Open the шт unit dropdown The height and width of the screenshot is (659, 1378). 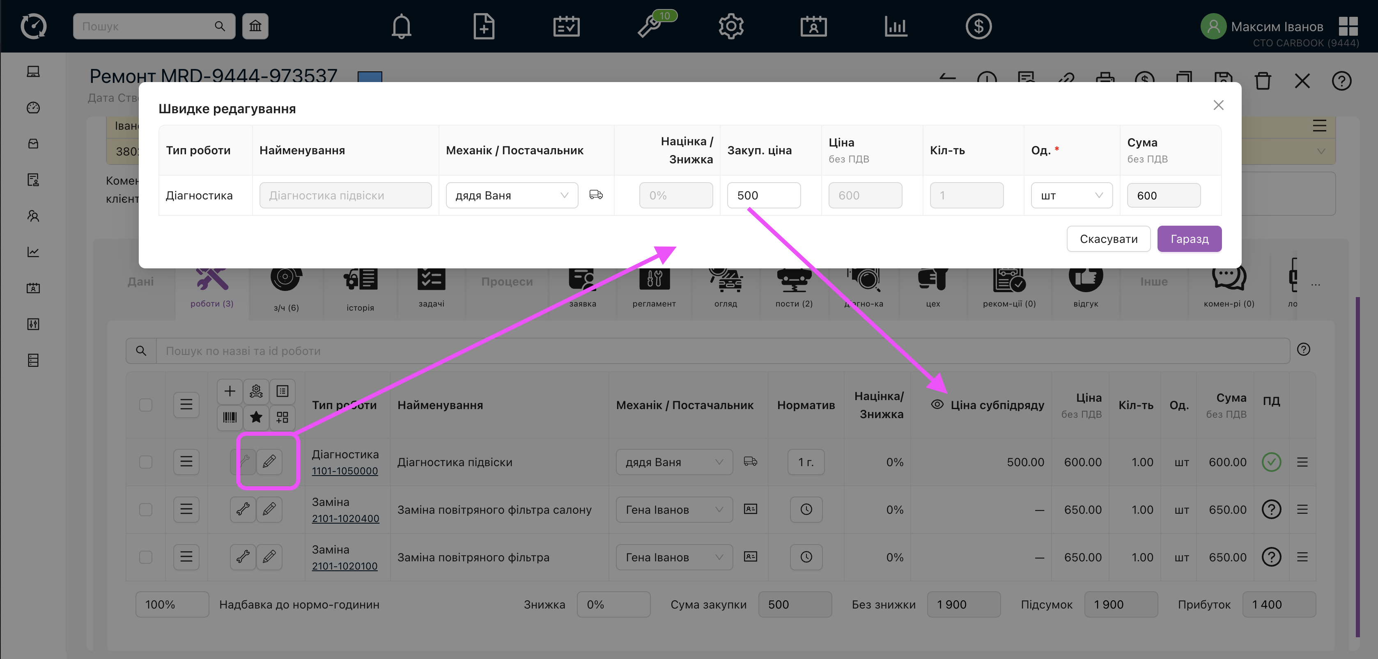tap(1071, 195)
